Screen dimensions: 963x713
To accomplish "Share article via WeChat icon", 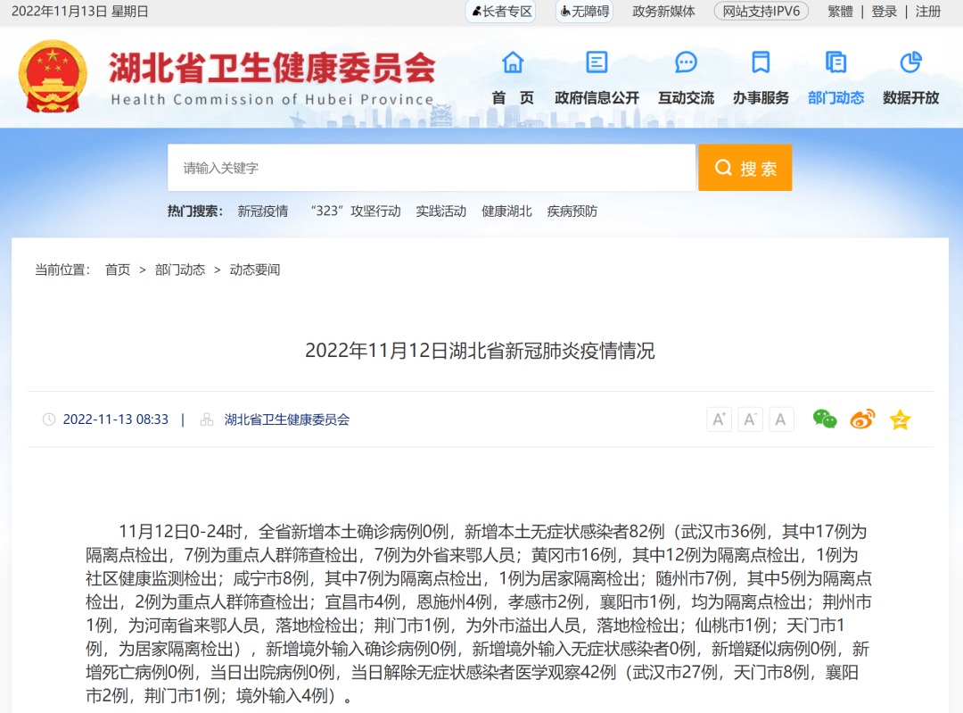I will [824, 419].
